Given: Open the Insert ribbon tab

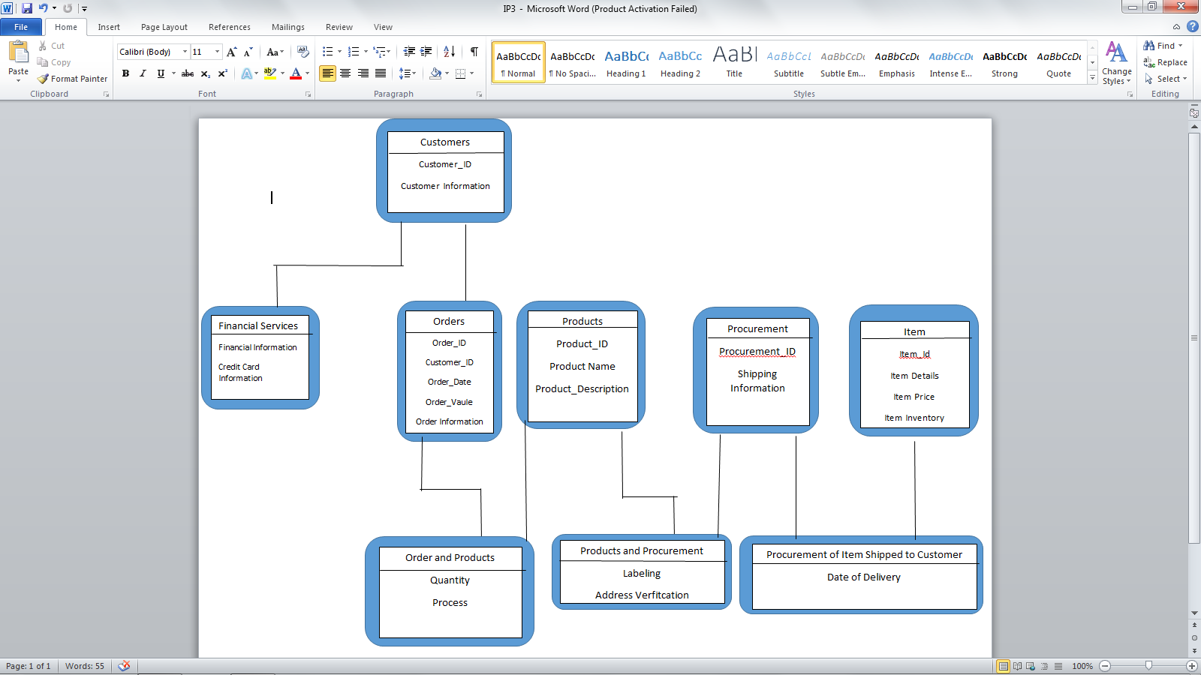Looking at the screenshot, I should 109,27.
